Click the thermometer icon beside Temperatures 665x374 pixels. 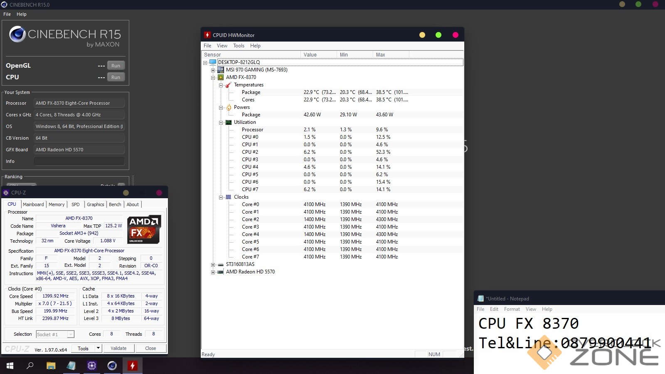click(228, 85)
